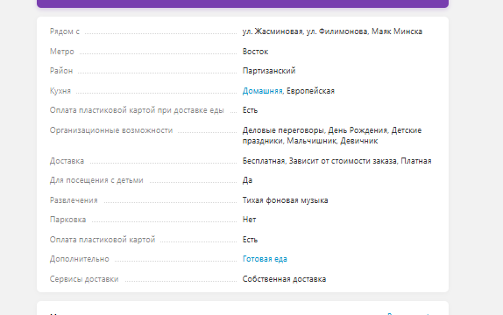Select the 'Развлечения' label

click(74, 200)
